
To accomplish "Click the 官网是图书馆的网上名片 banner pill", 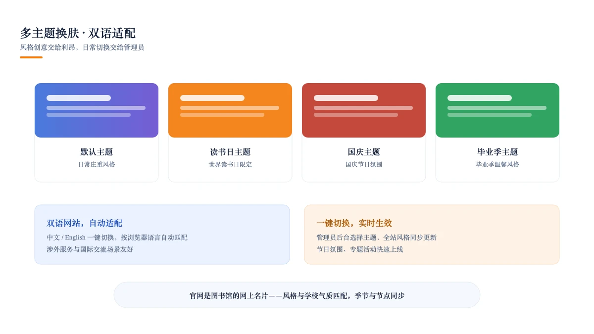I will click(x=297, y=295).
